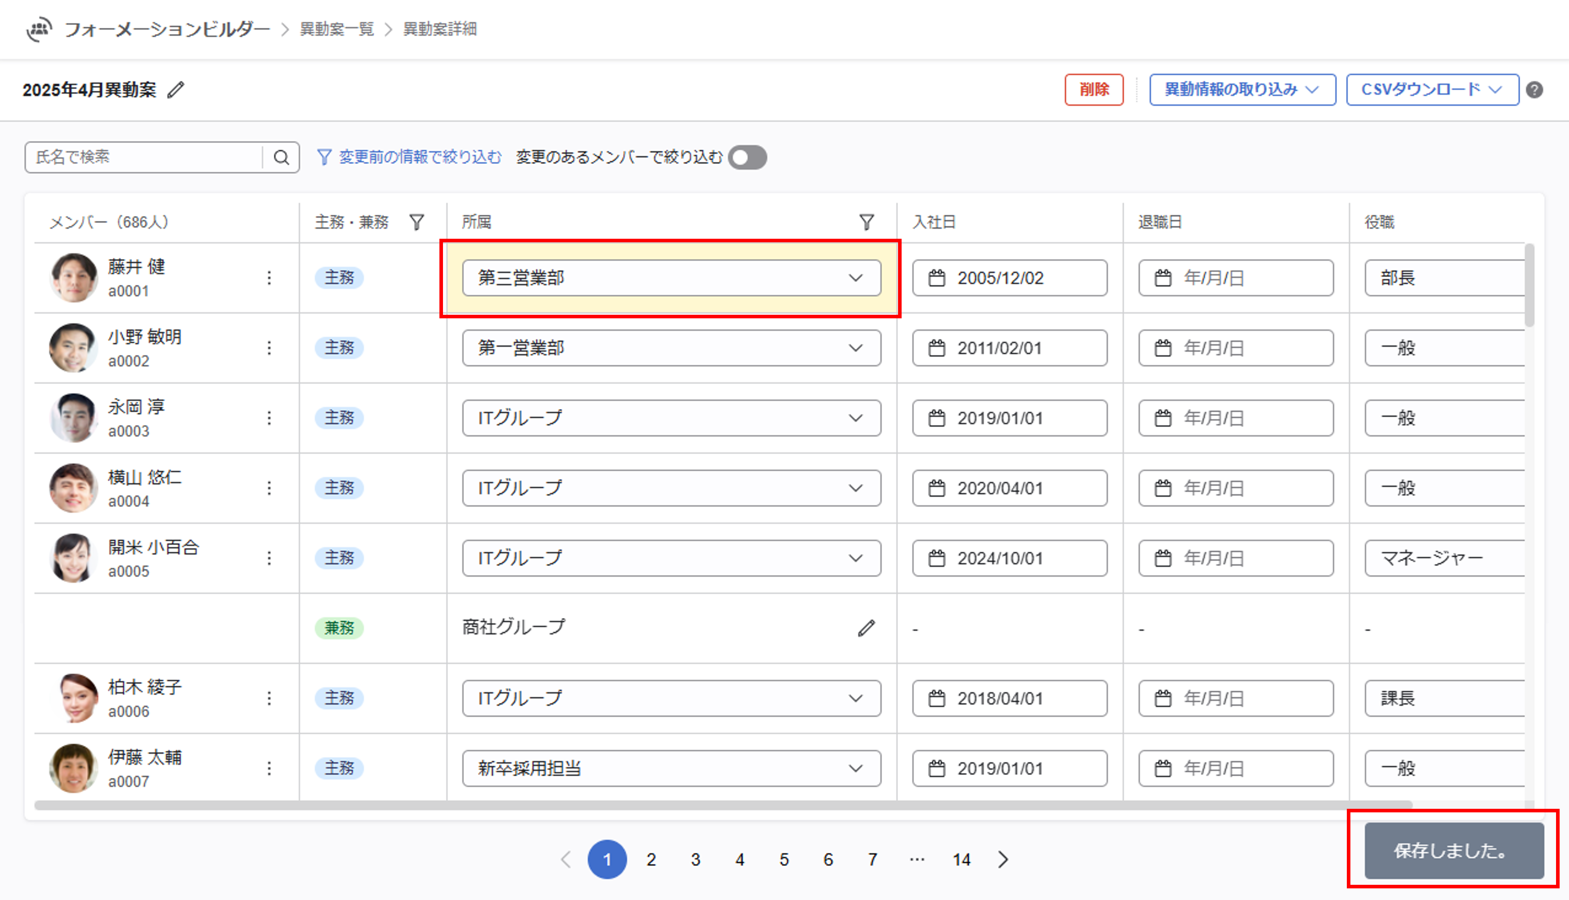
Task: Open the 主務・兼務 column filter icon
Action: [417, 222]
